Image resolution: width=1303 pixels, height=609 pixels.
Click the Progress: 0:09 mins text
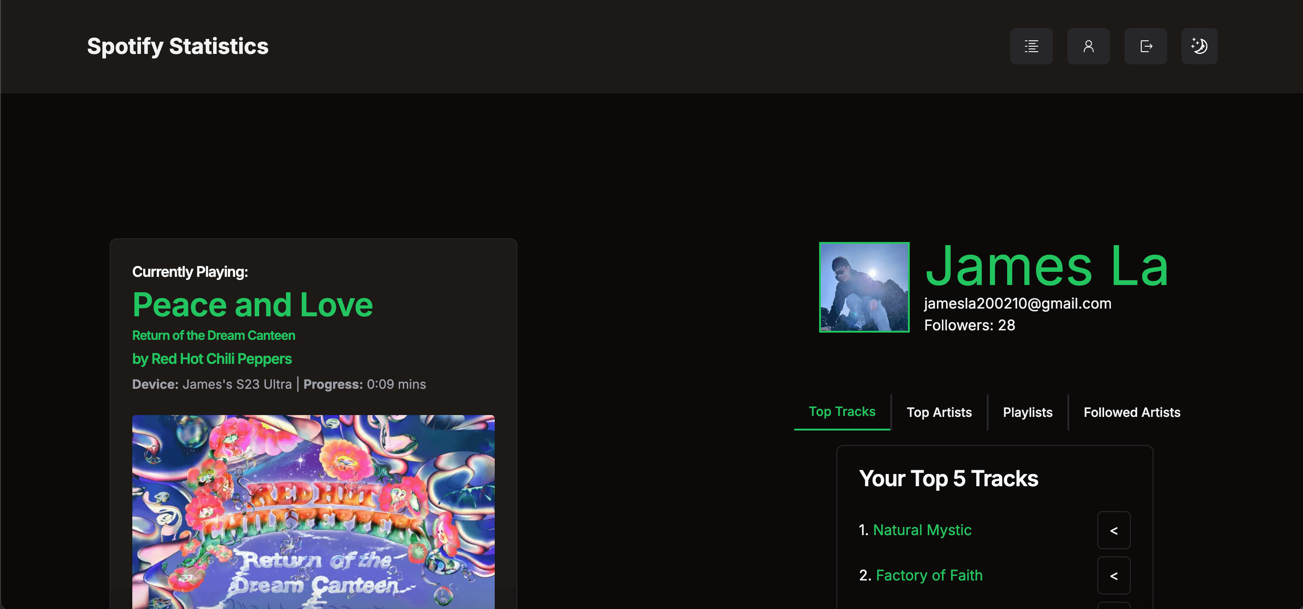364,384
